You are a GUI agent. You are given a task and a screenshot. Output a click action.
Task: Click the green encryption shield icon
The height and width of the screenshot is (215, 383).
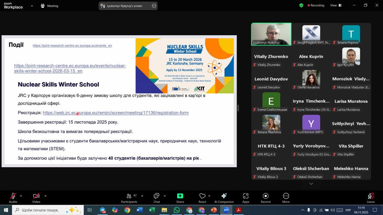[301, 5]
